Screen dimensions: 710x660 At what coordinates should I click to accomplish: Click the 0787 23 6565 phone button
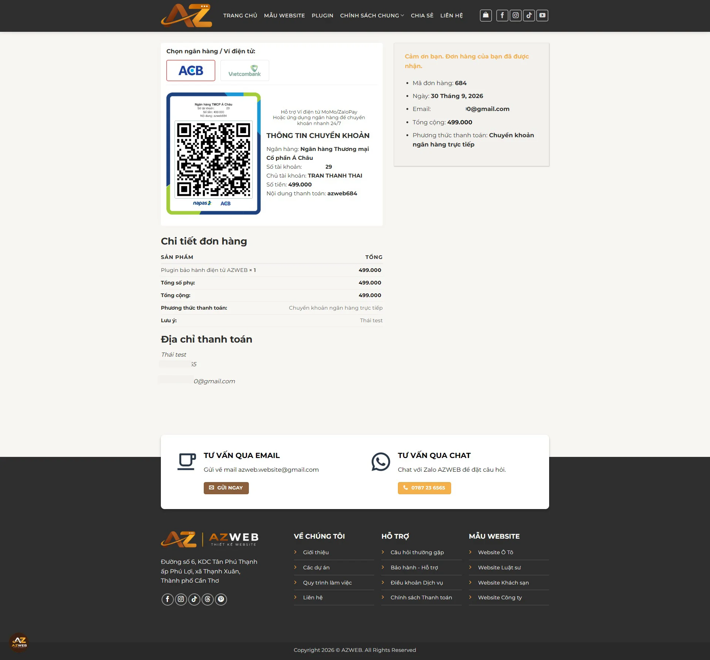[425, 488]
